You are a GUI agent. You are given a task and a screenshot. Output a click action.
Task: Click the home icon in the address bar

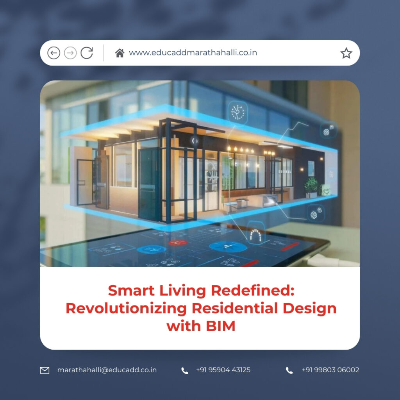click(120, 52)
